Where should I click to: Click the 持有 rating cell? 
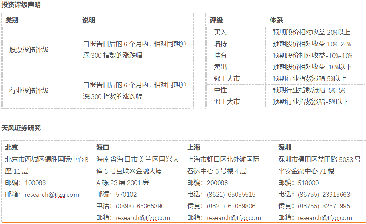click(x=220, y=56)
